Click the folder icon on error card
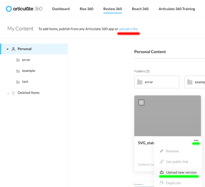The image size is (205, 187). (x=140, y=82)
